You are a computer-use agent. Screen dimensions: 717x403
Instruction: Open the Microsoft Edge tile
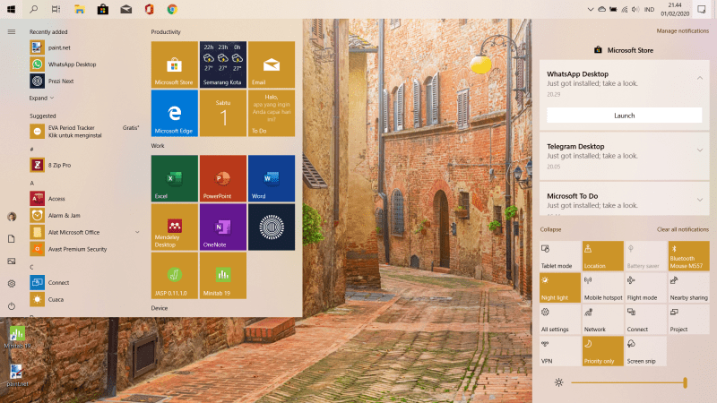[174, 113]
